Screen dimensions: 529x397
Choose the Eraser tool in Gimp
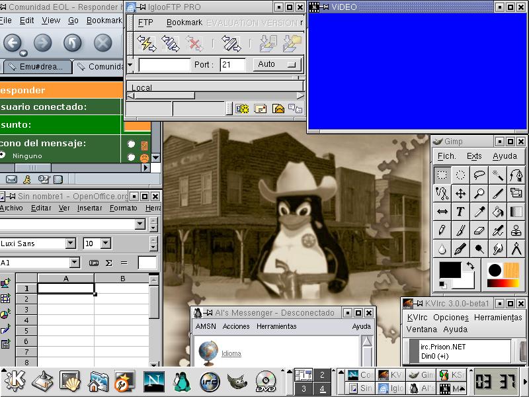pos(479,230)
